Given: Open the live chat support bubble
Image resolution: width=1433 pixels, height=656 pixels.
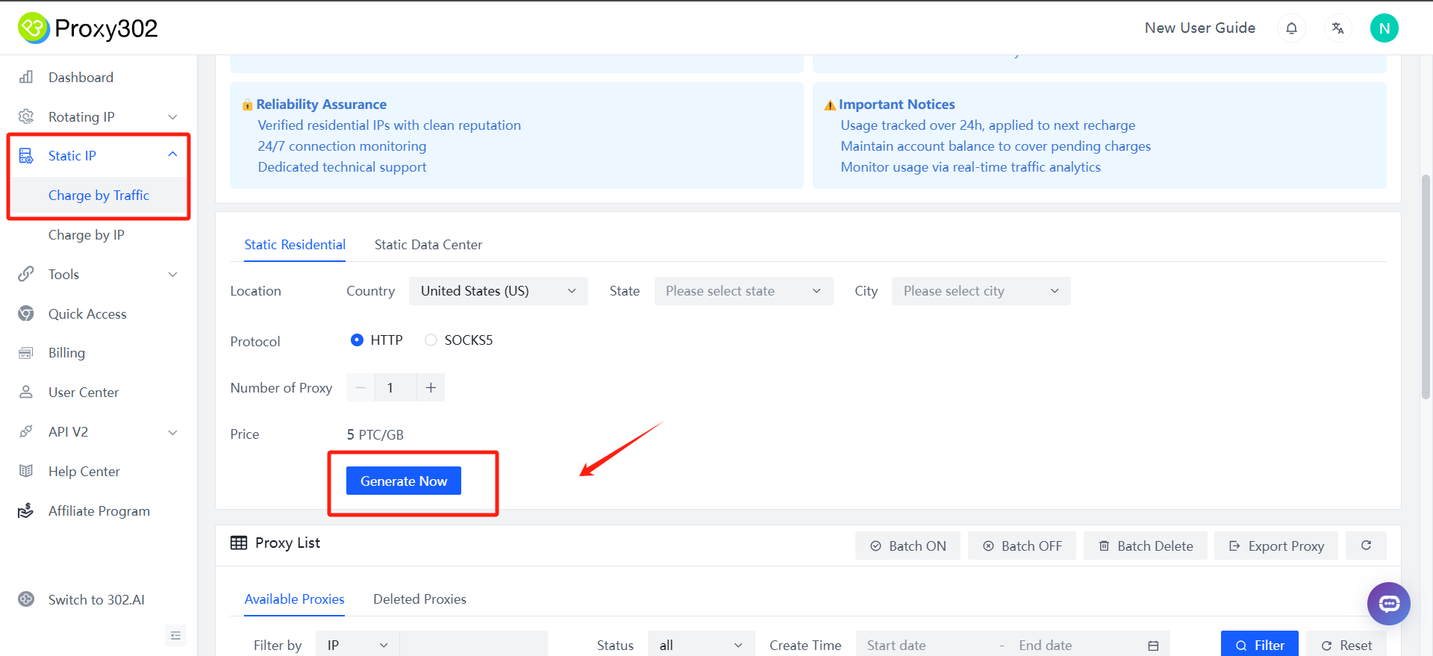Looking at the screenshot, I should point(1388,604).
